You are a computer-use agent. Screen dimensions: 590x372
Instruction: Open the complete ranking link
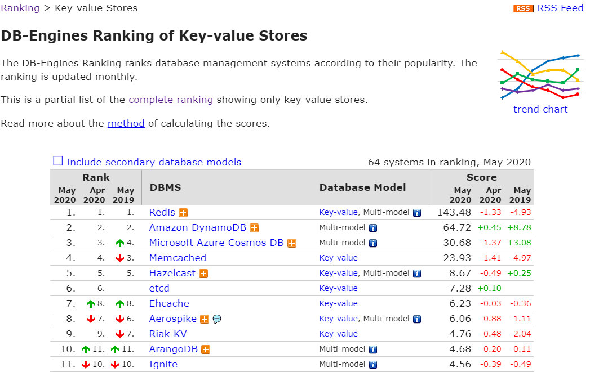(171, 100)
